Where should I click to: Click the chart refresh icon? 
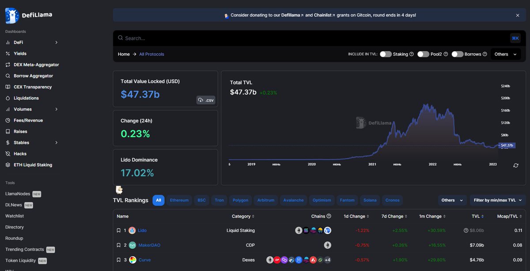(516, 165)
